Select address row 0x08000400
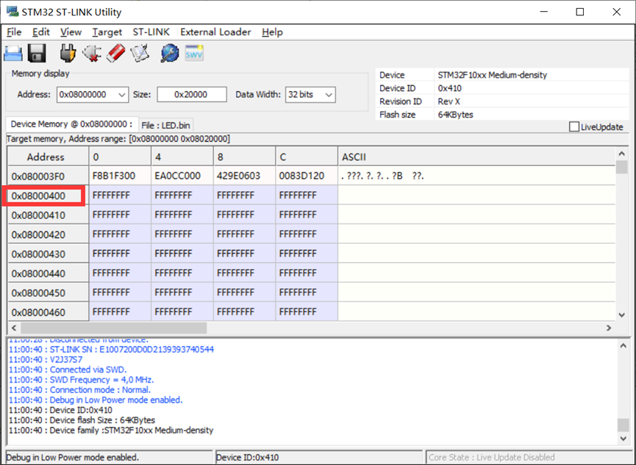 (x=49, y=196)
